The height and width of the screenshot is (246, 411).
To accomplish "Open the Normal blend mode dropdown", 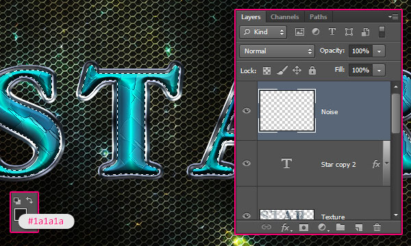I will coord(277,51).
